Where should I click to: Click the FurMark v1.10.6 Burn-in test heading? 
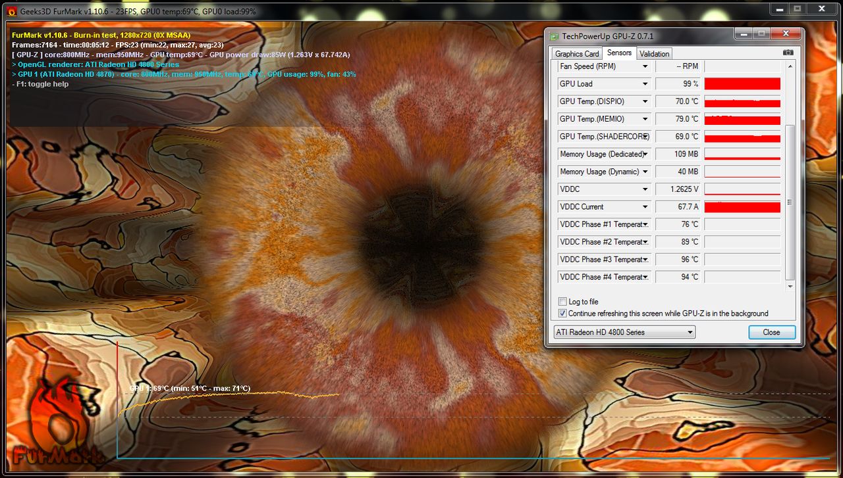[x=101, y=35]
